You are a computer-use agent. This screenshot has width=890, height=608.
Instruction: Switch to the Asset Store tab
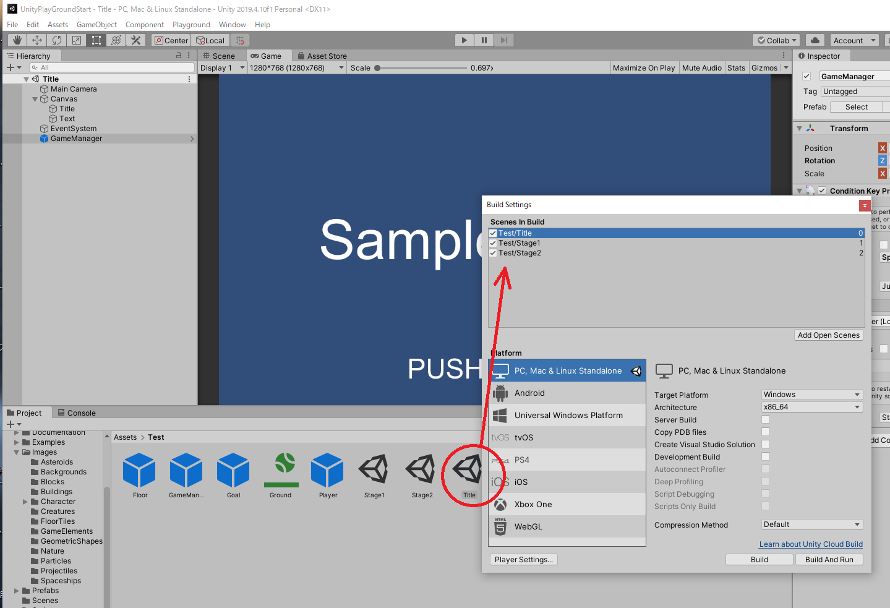pos(322,56)
